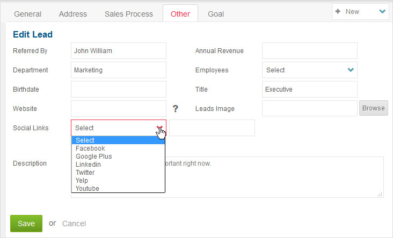Screen dimensions: 393x238
Task: Go to the Sales Process tab
Action: point(129,14)
